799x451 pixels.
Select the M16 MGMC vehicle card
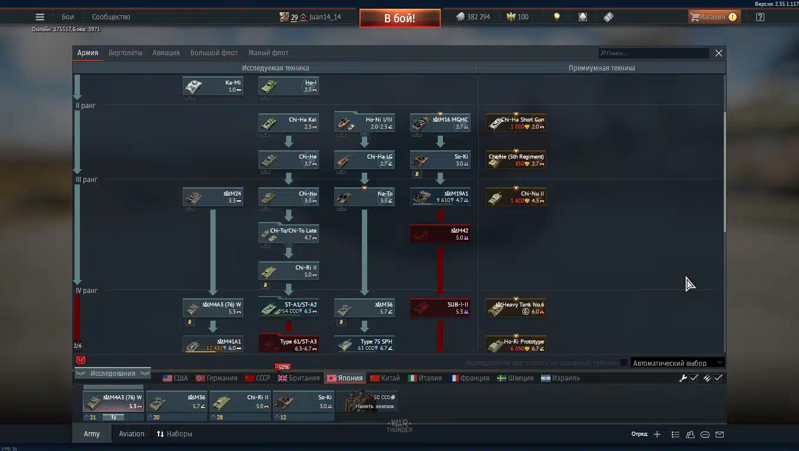coord(440,123)
